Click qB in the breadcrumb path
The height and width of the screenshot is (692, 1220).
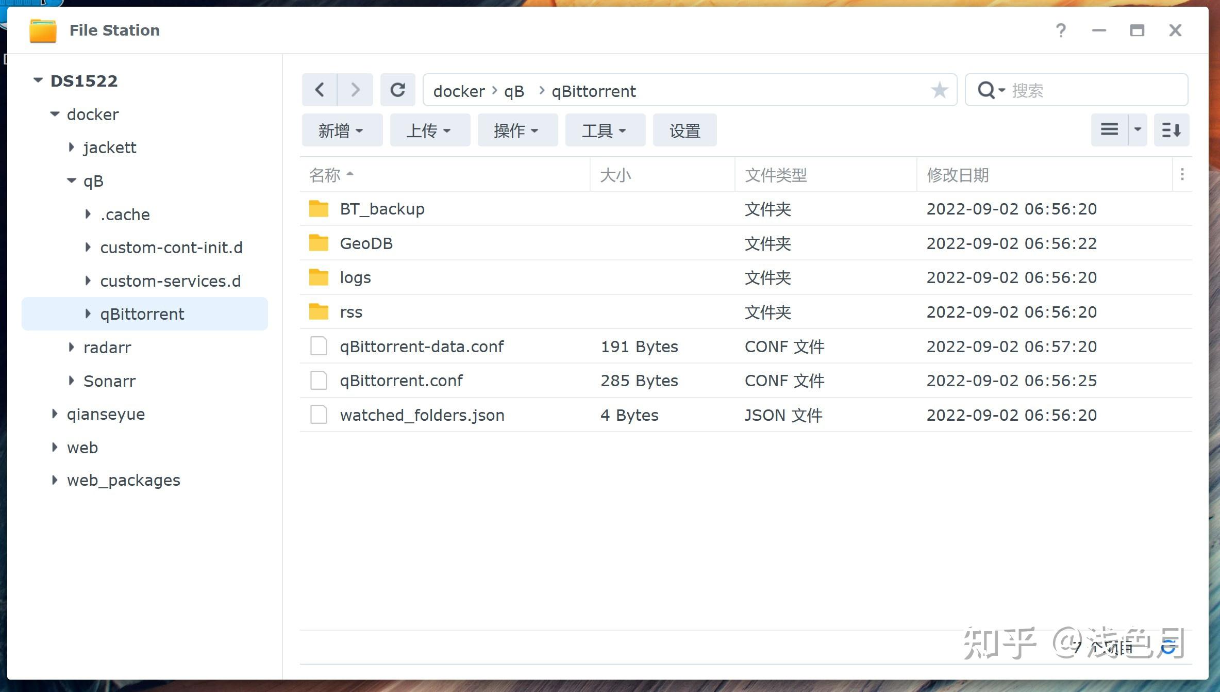pyautogui.click(x=514, y=91)
